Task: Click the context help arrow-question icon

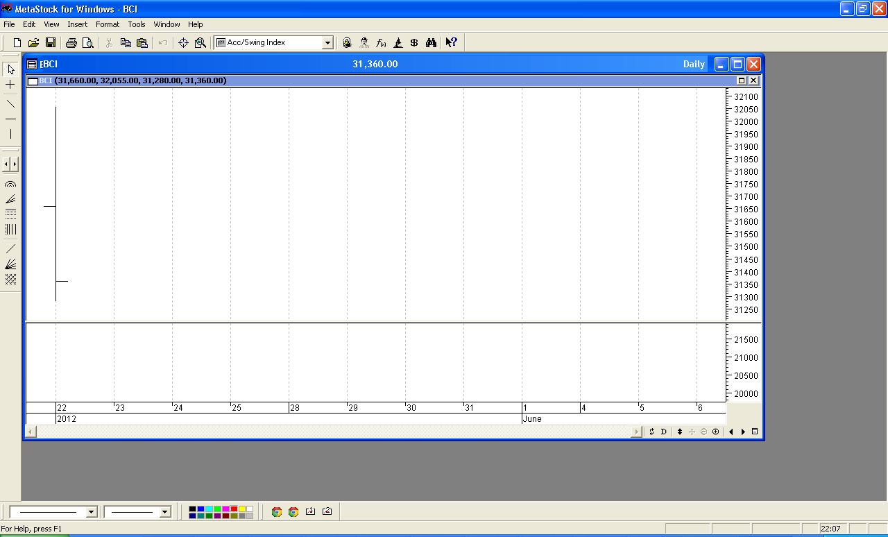Action: point(451,43)
